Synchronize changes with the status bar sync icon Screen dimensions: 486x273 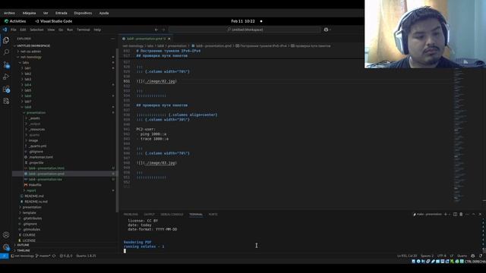54,256
